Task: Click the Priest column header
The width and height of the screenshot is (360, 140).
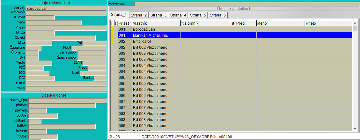Action: (x=125, y=23)
